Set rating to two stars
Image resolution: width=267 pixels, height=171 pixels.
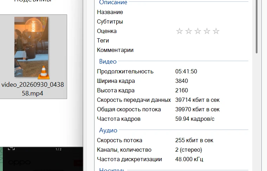coord(189,31)
